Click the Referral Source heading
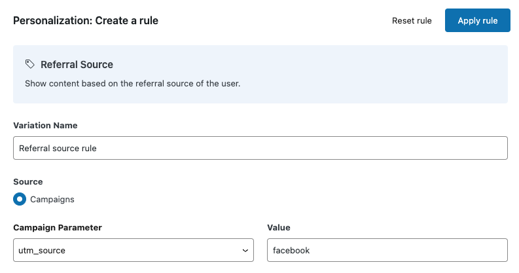The image size is (519, 273). [77, 65]
